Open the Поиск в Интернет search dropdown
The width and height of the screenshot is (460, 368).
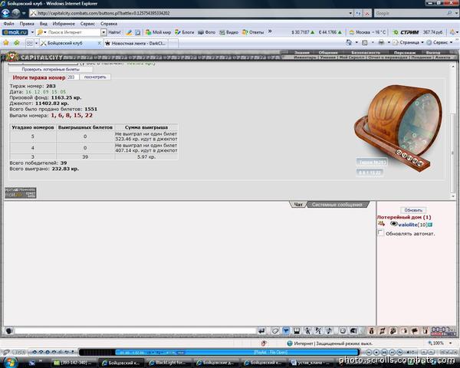103,32
